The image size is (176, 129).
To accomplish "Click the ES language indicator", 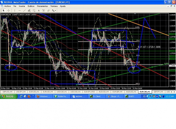I will click(x=144, y=96).
